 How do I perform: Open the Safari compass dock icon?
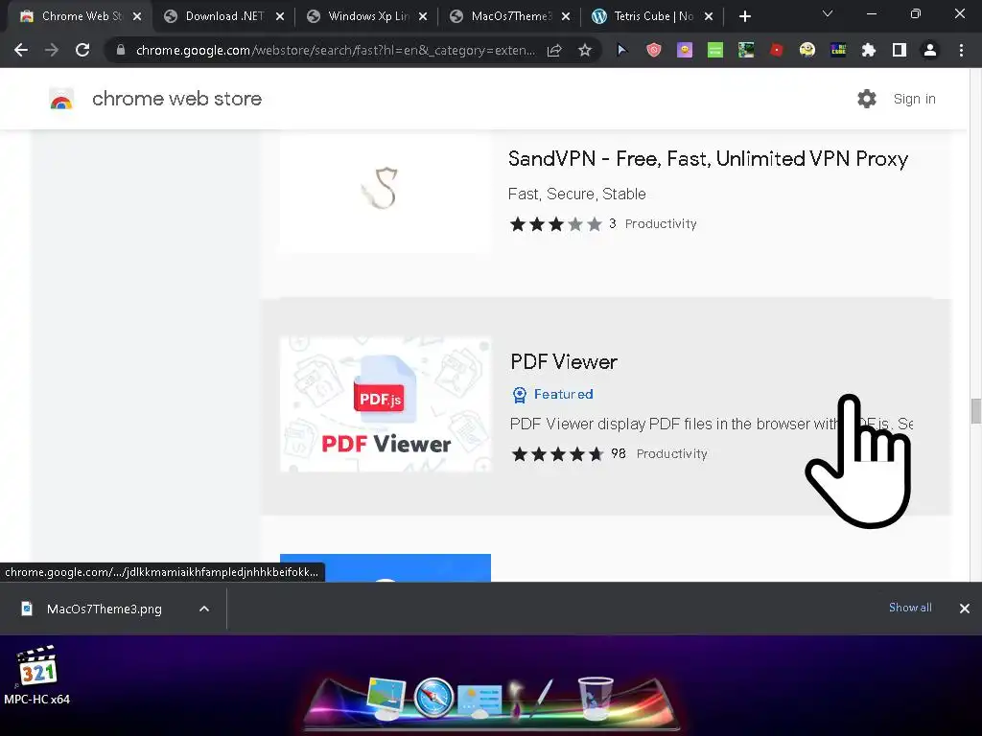(x=433, y=698)
